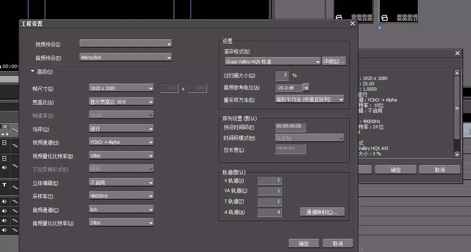The height and width of the screenshot is (252, 471).
Task: Cancel 工程设置 with the 取消 button
Action: [x=338, y=243]
